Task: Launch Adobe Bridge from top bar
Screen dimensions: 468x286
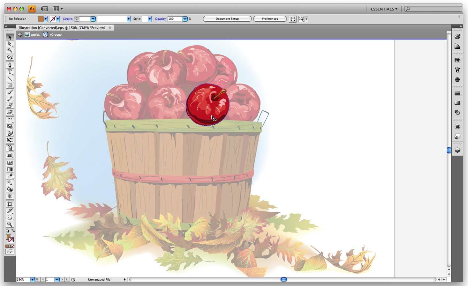Action: (44, 9)
